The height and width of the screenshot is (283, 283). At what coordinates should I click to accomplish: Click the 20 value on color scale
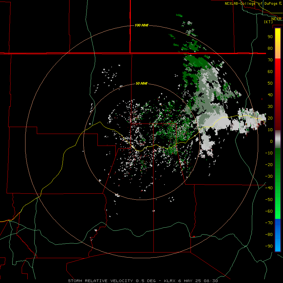coord(270,118)
